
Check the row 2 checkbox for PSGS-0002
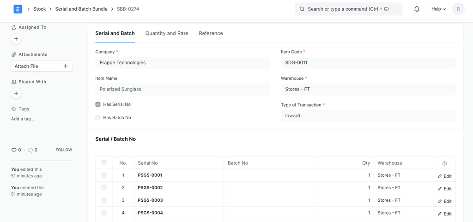point(104,188)
